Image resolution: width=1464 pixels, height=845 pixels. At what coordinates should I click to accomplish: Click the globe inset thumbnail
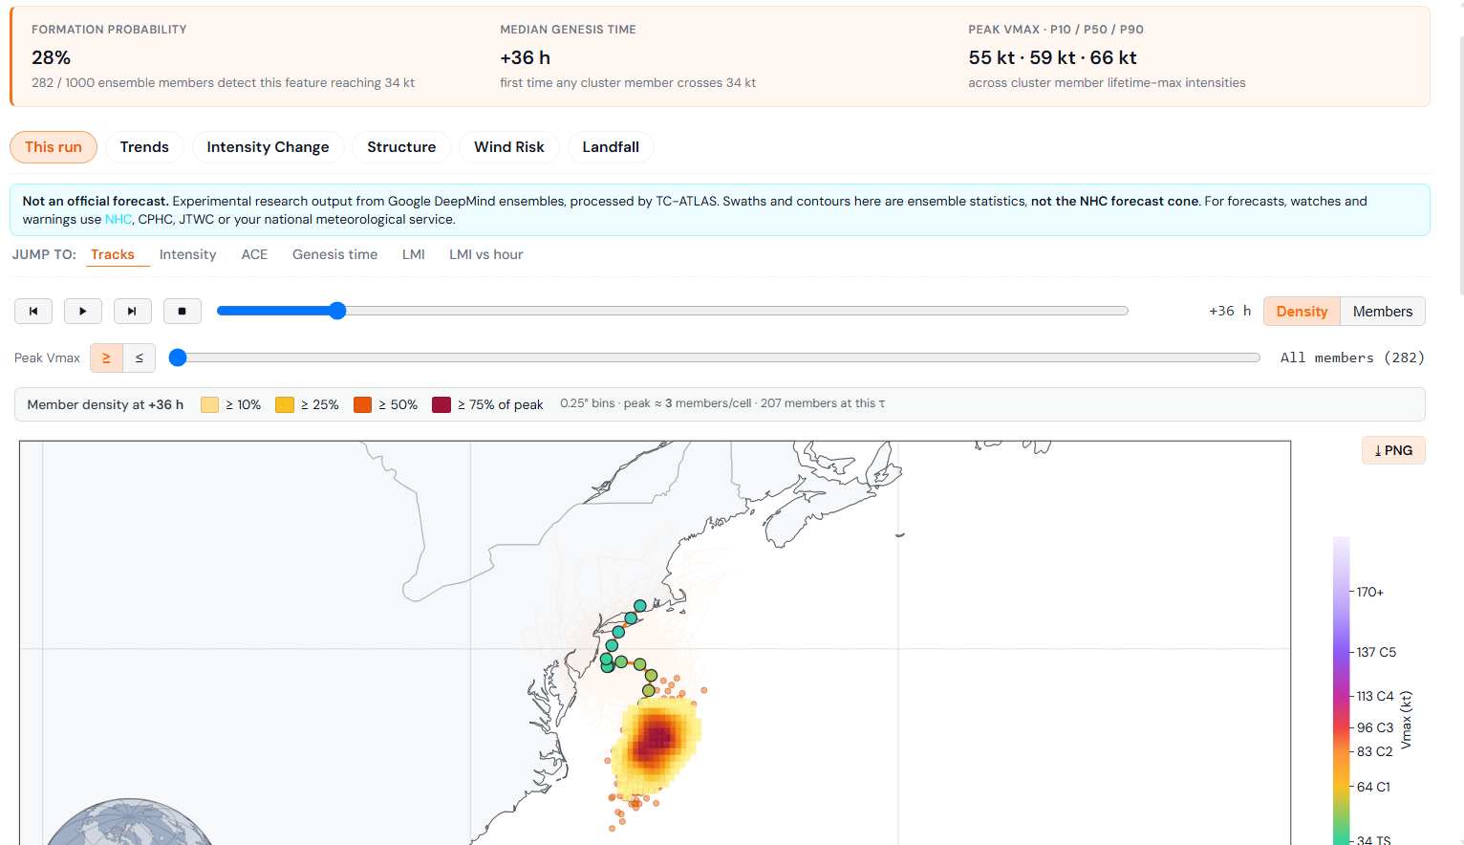[129, 823]
